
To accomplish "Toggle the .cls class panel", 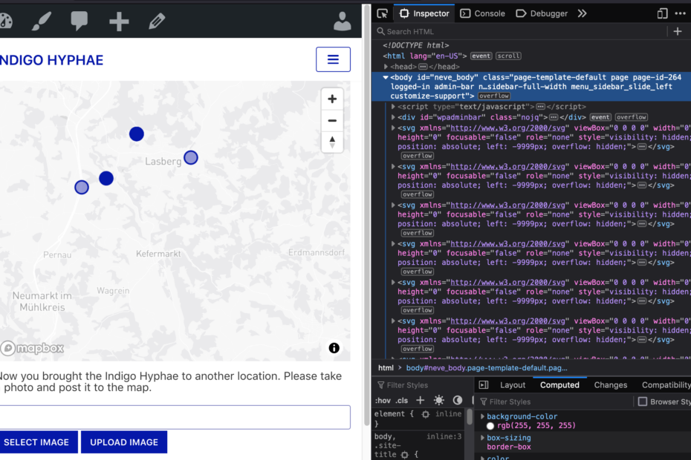I will [x=401, y=401].
